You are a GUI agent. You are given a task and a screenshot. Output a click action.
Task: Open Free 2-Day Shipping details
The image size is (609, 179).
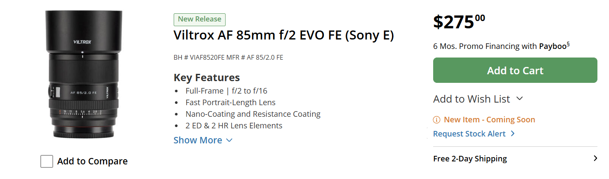point(470,159)
